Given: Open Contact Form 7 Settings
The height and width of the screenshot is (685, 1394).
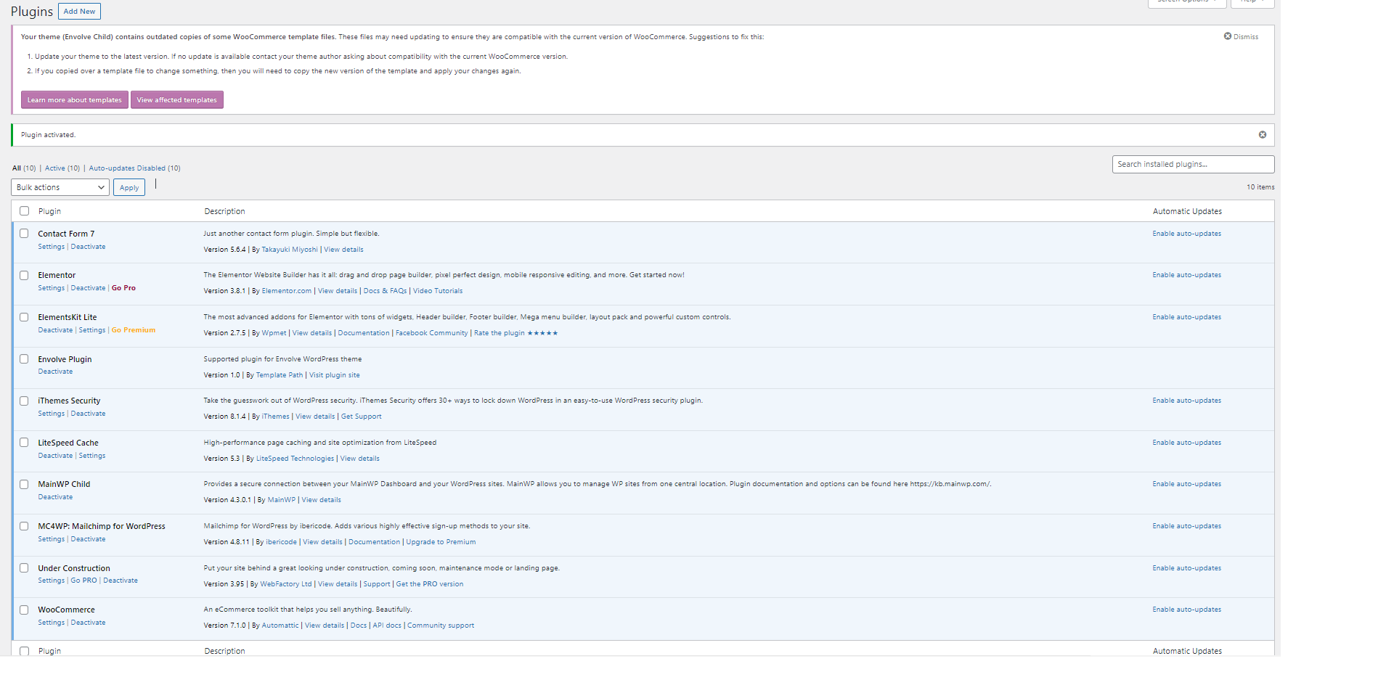Looking at the screenshot, I should [52, 247].
